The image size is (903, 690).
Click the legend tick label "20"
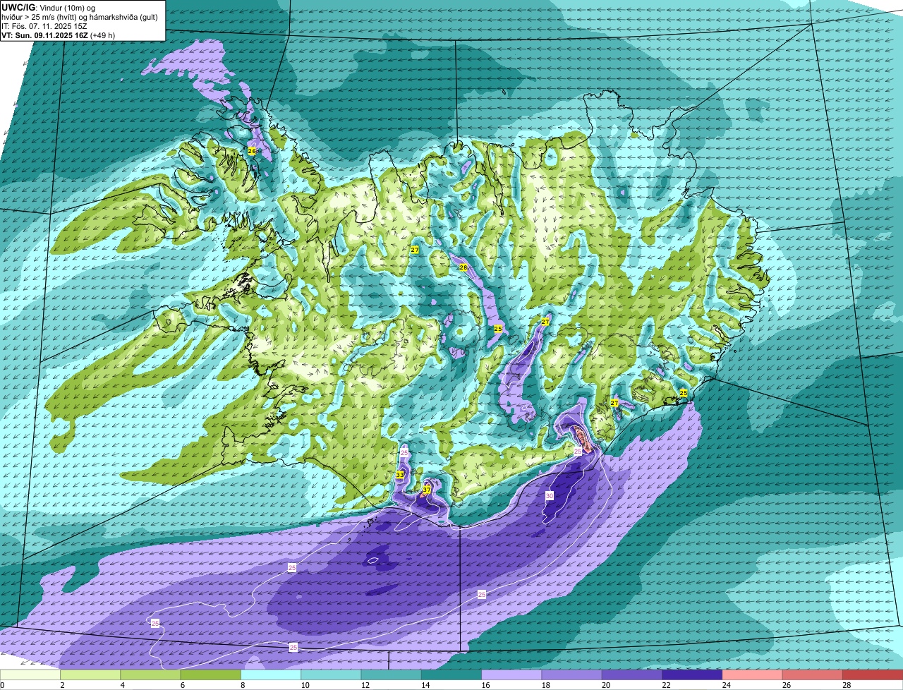605,685
